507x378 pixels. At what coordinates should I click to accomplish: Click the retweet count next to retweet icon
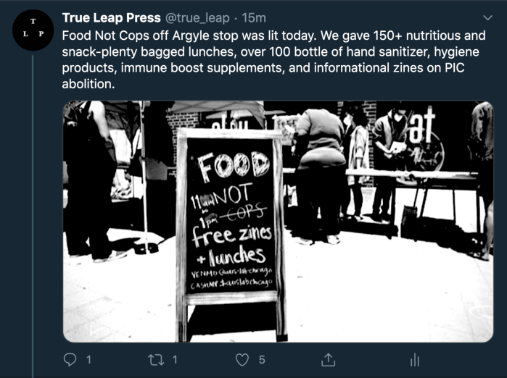pyautogui.click(x=175, y=359)
